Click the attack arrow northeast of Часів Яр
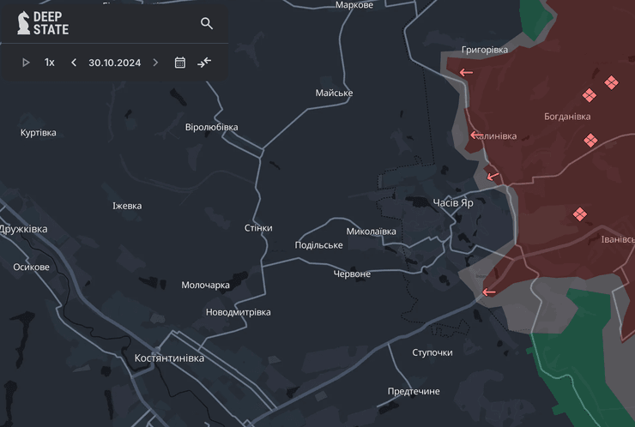The image size is (635, 427). click(493, 176)
